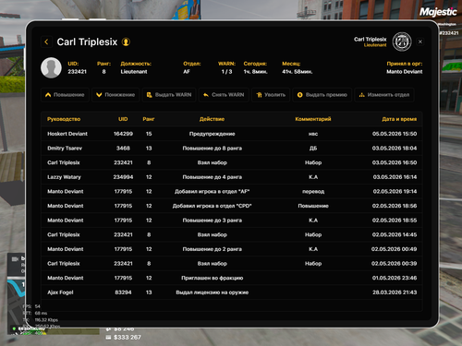The image size is (462, 346).
Task: Click the Приглашен во фракцию cell
Action: coord(212,278)
